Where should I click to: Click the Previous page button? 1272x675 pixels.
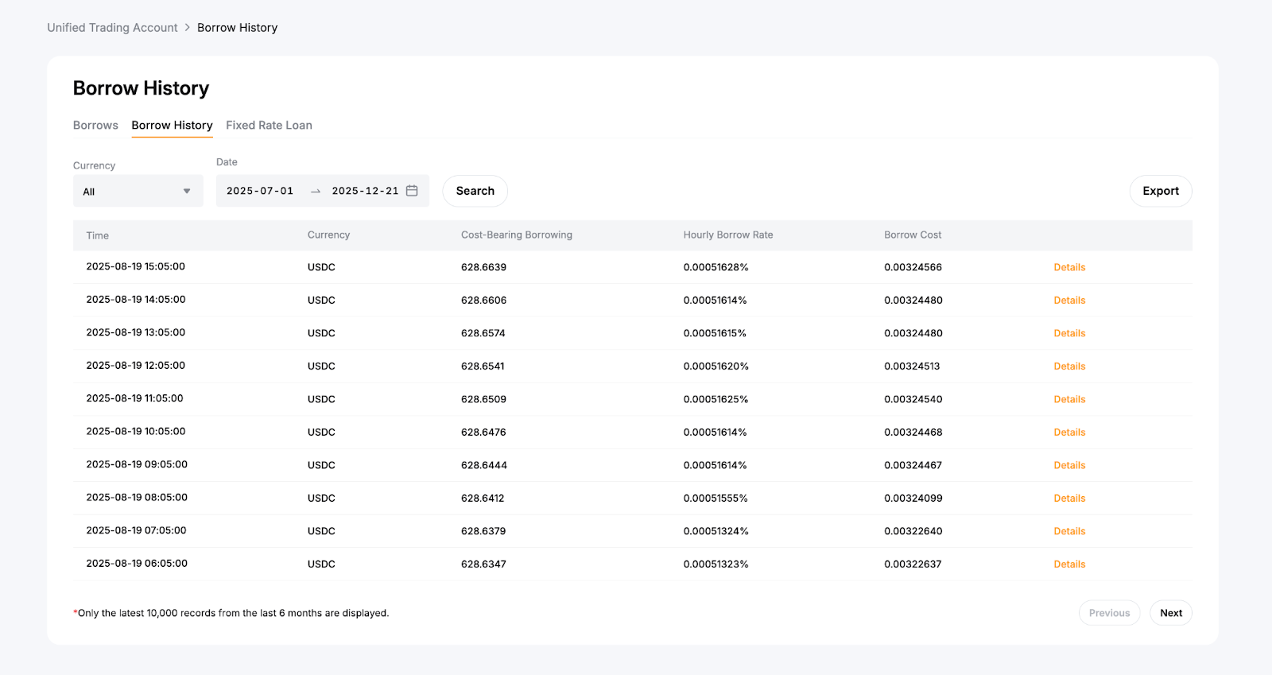[x=1109, y=613]
